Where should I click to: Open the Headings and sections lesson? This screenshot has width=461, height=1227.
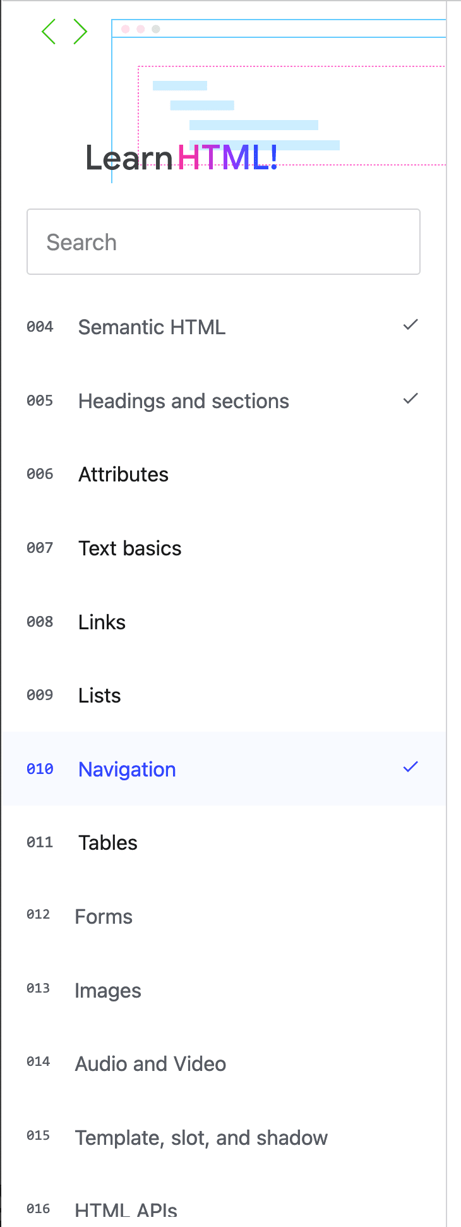click(183, 401)
